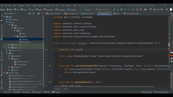Toggle the Device File Explorer side panel
Screen dimensions: 173x97
pos(171,81)
